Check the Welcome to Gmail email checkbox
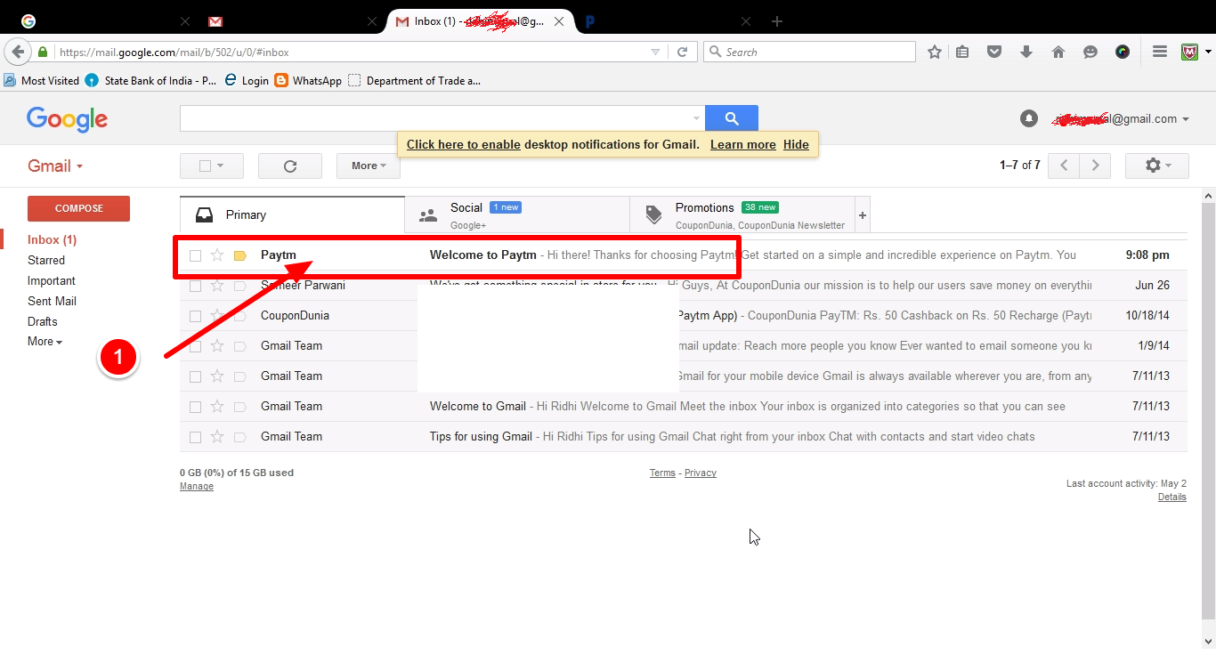Image resolution: width=1216 pixels, height=655 pixels. [195, 407]
